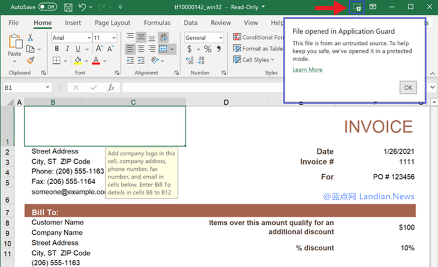Click the yellow Fill Color button
438x267 pixels.
pyautogui.click(x=78, y=61)
